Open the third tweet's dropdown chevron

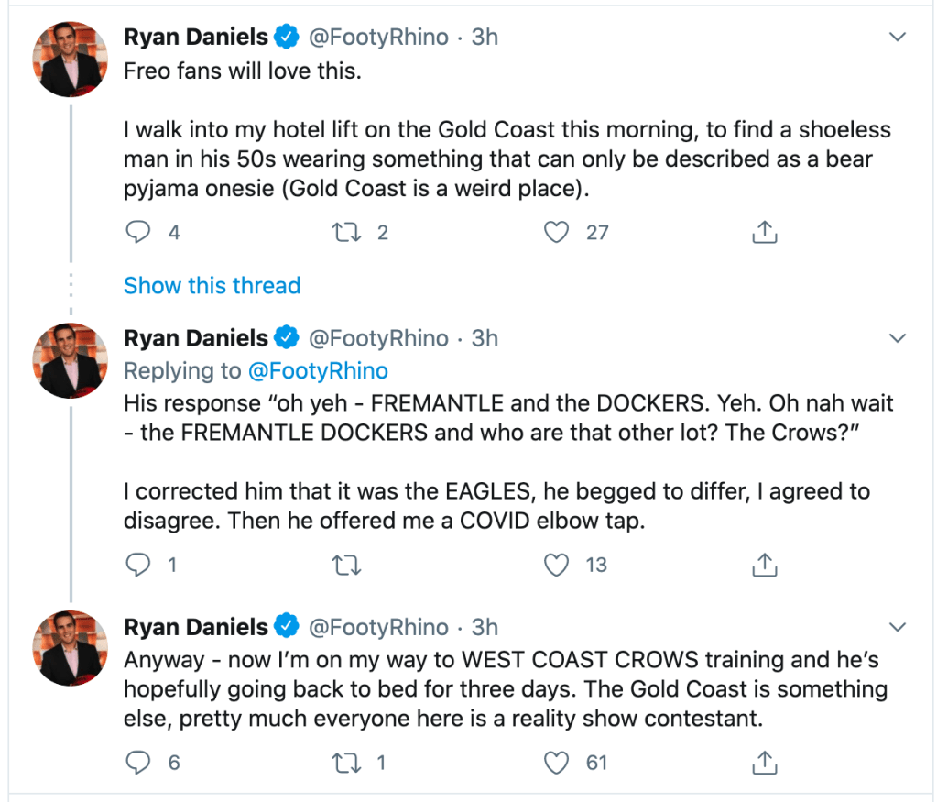[x=898, y=628]
